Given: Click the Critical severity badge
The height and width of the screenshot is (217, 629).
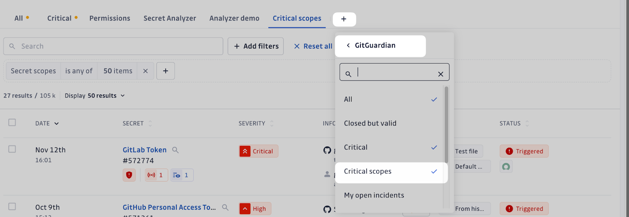Looking at the screenshot, I should (x=258, y=151).
